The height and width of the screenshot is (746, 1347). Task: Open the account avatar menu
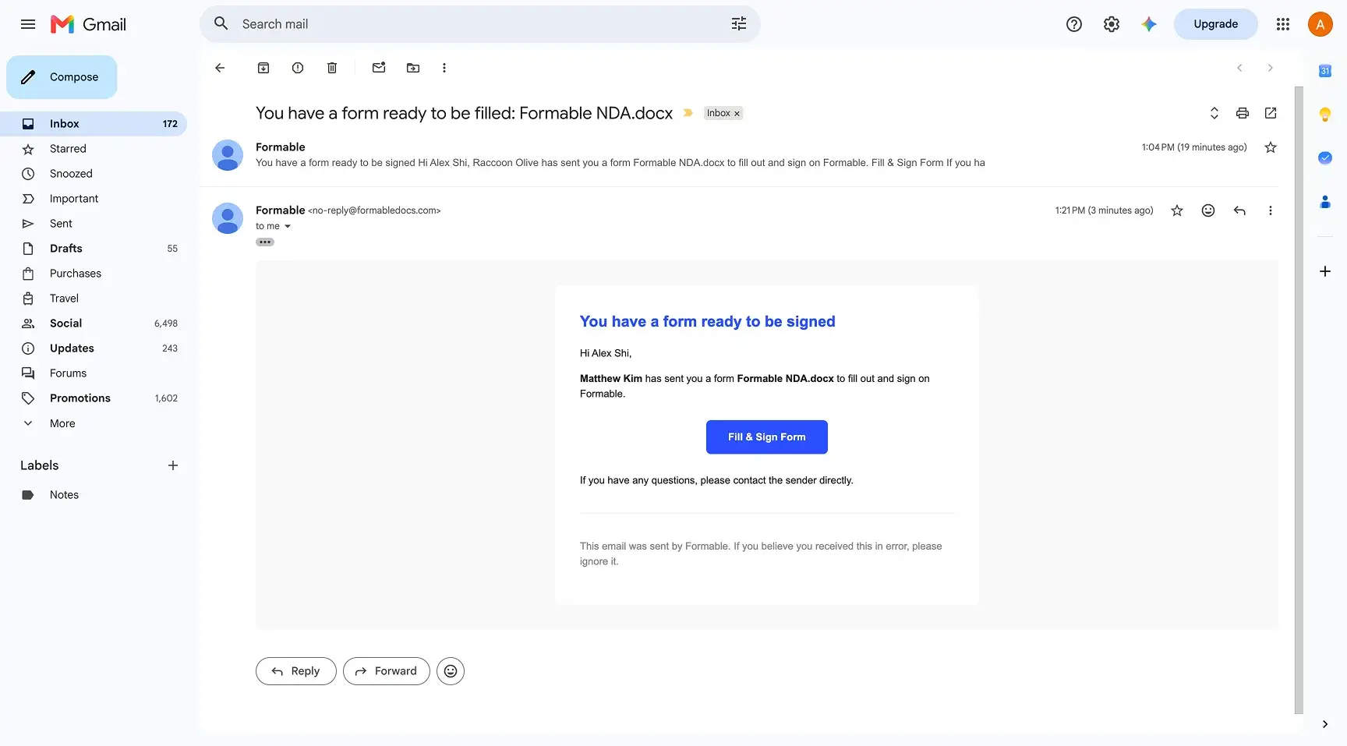click(1320, 24)
